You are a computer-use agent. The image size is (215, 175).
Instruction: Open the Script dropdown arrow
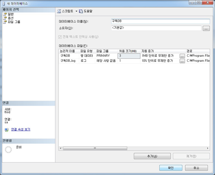76,11
